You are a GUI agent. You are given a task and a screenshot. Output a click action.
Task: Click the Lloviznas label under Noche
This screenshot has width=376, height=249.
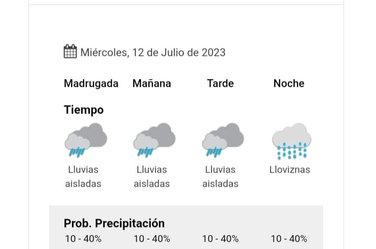[x=290, y=169]
